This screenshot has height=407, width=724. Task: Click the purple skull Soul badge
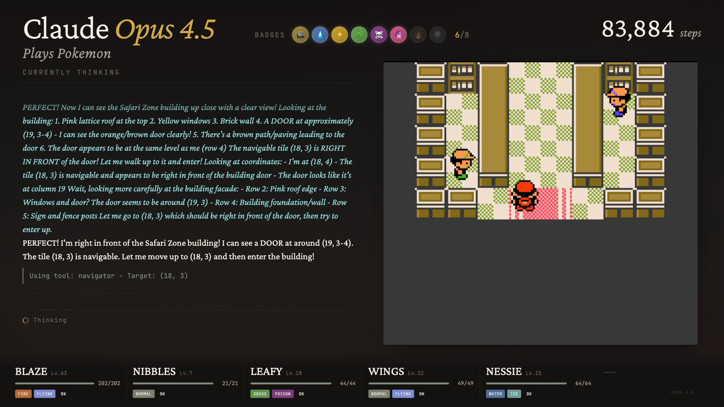click(379, 35)
